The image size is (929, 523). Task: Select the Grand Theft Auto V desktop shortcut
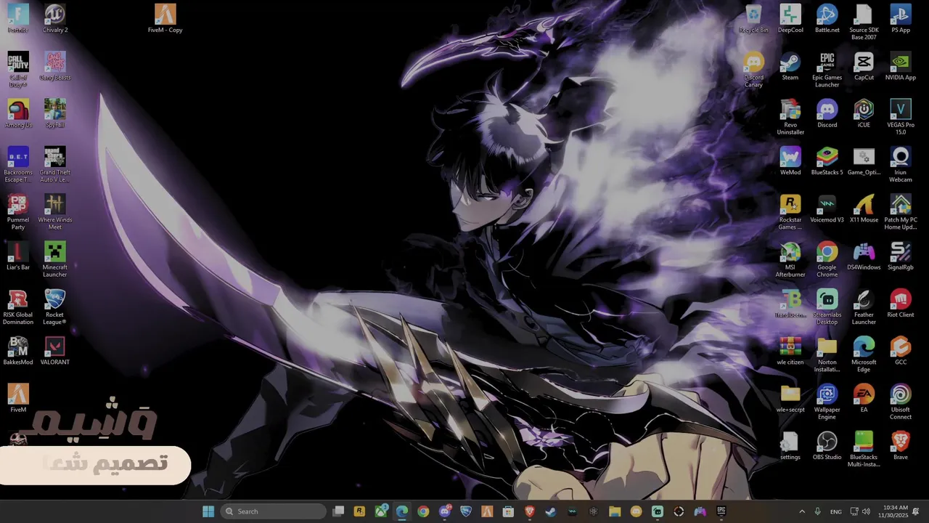tap(55, 164)
